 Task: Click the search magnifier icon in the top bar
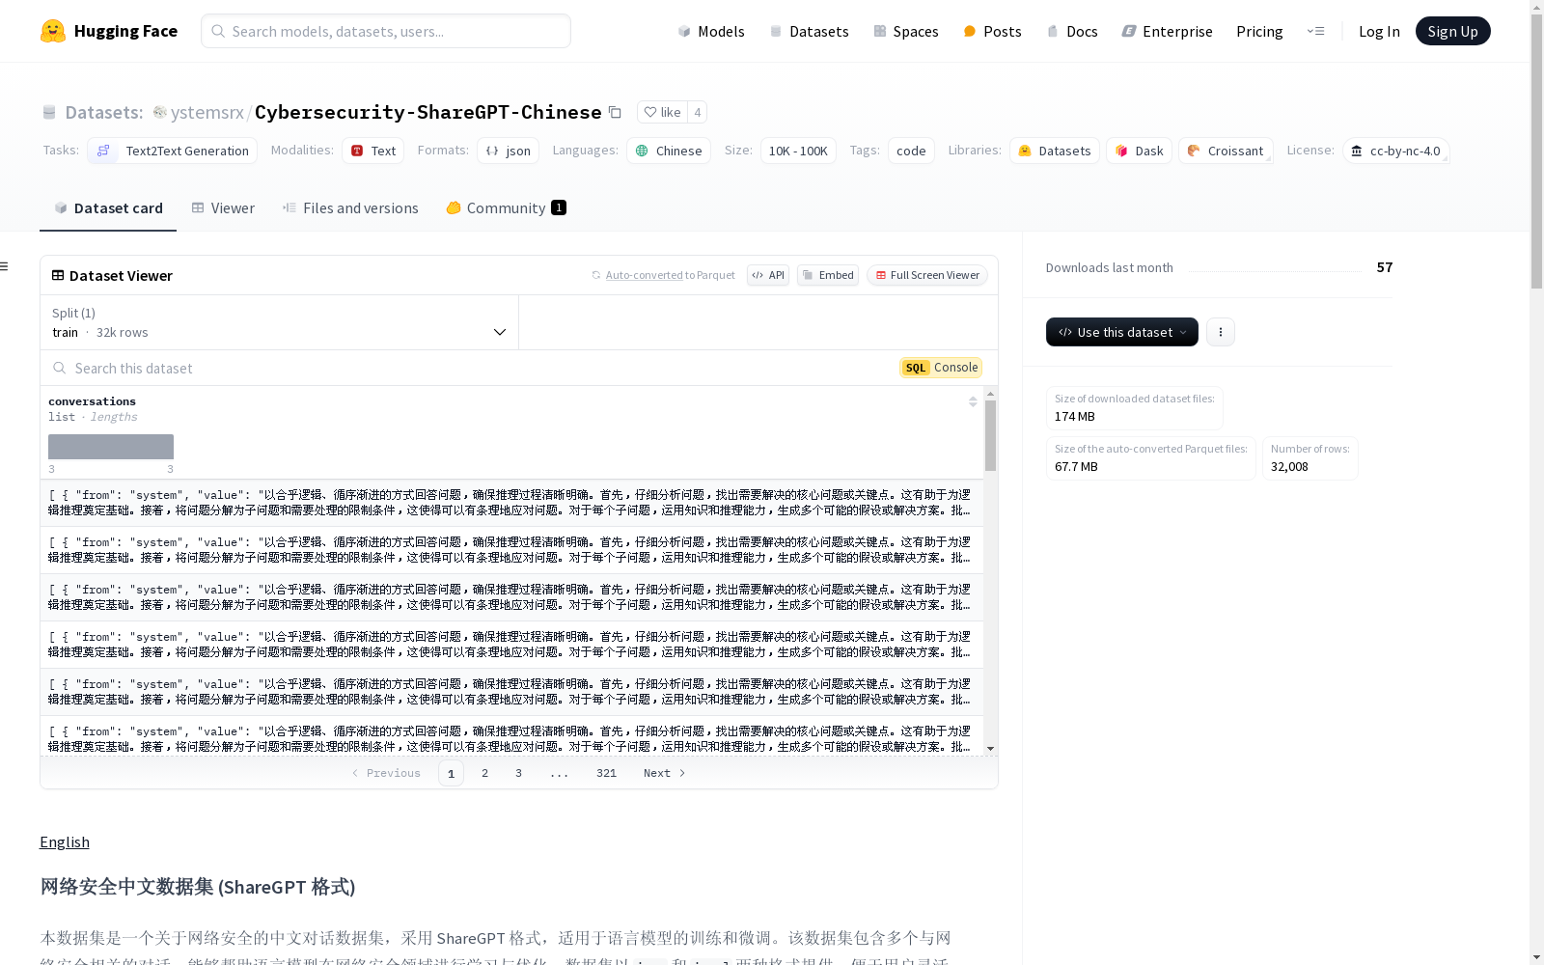(219, 31)
